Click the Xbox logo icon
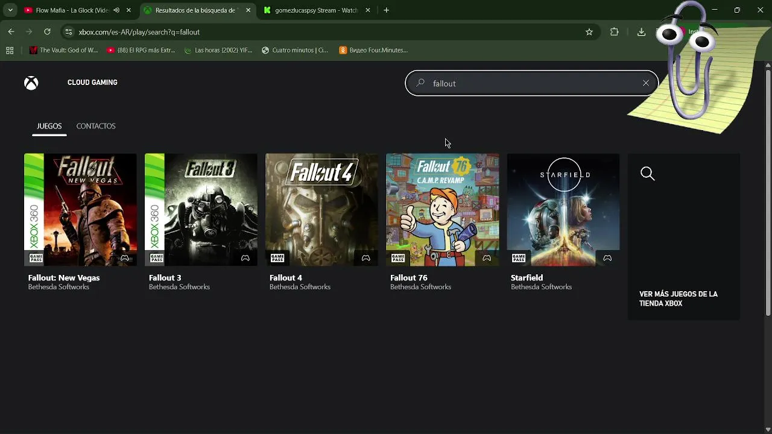This screenshot has width=772, height=434. (31, 83)
